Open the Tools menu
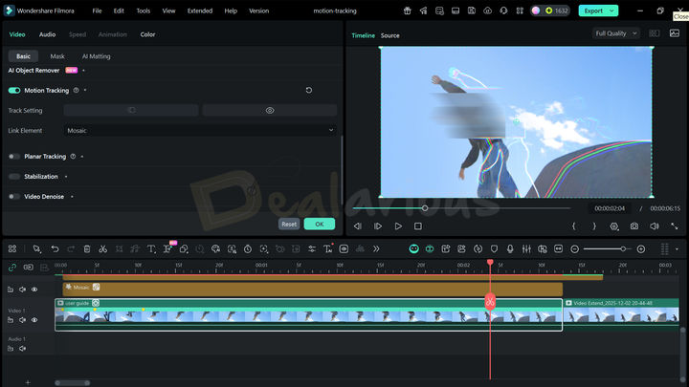The height and width of the screenshot is (387, 689). (x=144, y=11)
